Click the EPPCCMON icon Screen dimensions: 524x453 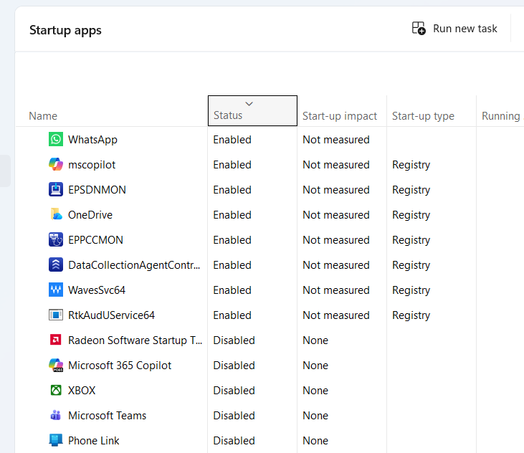(56, 239)
